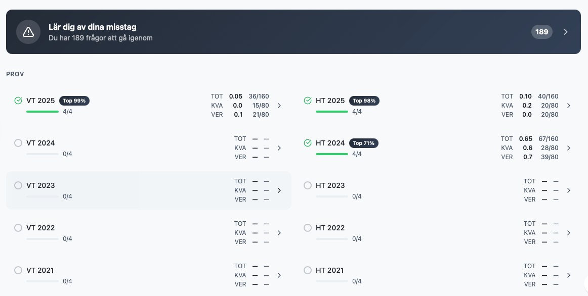Click the warning triangle icon in banner
Image resolution: width=588 pixels, height=296 pixels.
(28, 32)
